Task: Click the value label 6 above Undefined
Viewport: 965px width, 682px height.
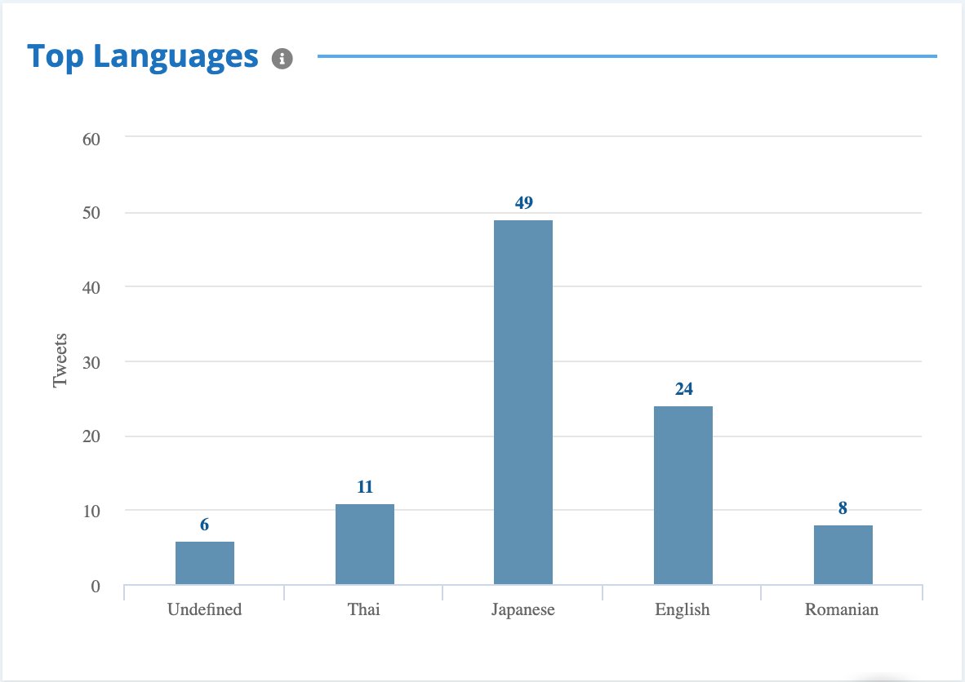Action: pyautogui.click(x=204, y=525)
